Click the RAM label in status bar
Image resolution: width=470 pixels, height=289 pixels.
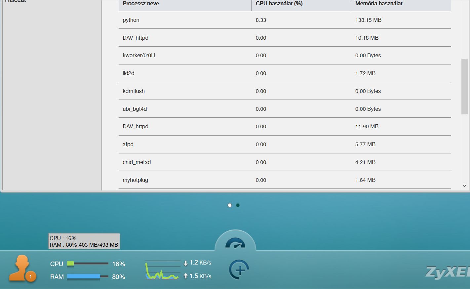point(57,277)
